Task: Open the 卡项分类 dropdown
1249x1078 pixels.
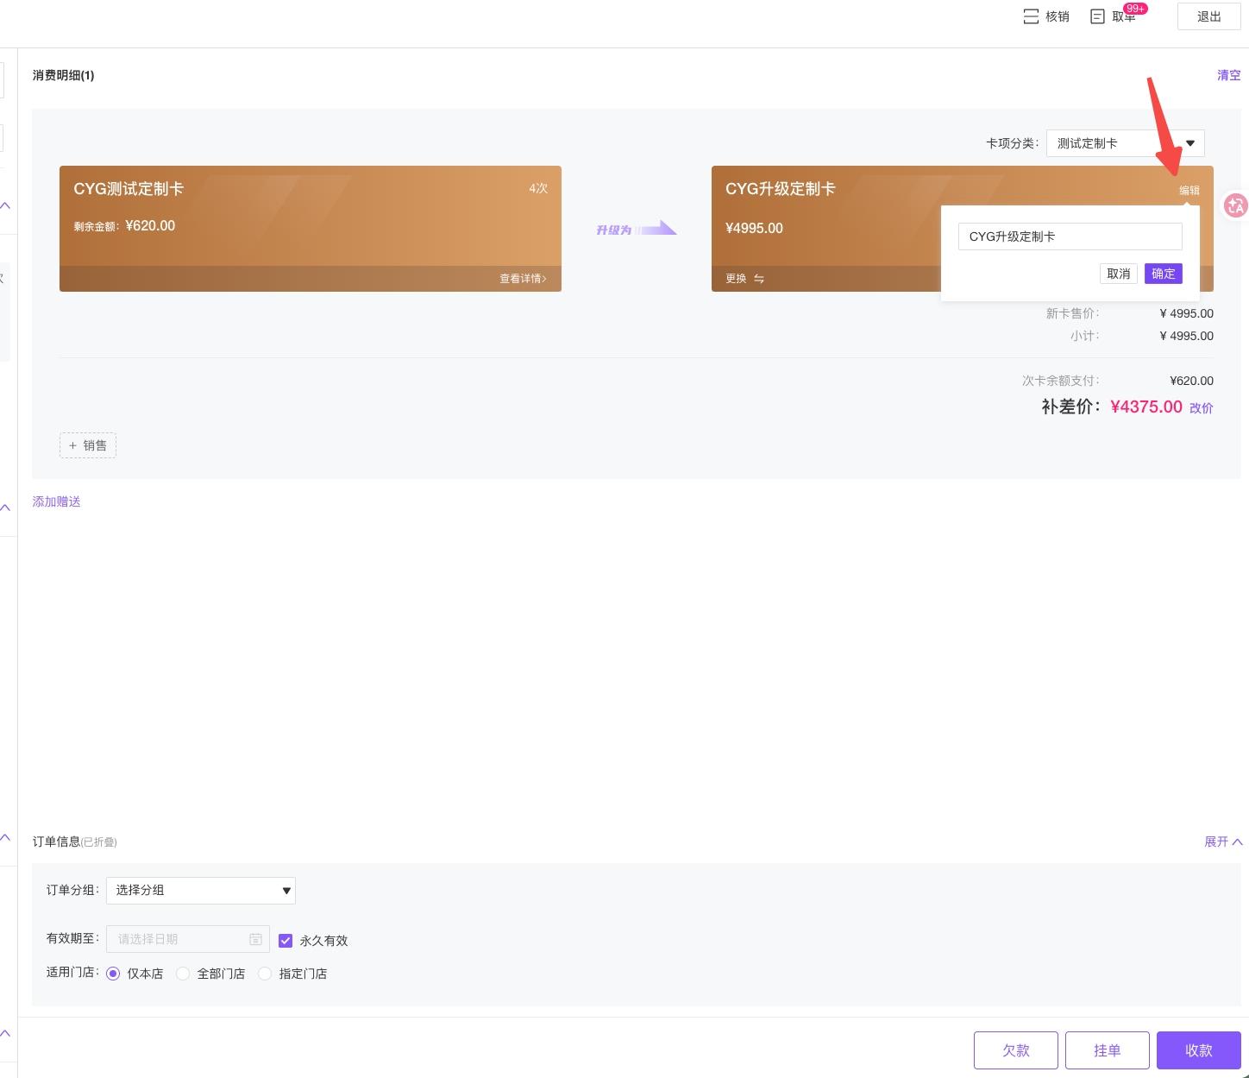Action: point(1125,143)
